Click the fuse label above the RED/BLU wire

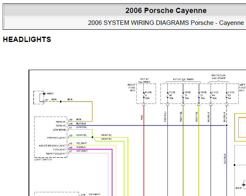click(x=172, y=95)
